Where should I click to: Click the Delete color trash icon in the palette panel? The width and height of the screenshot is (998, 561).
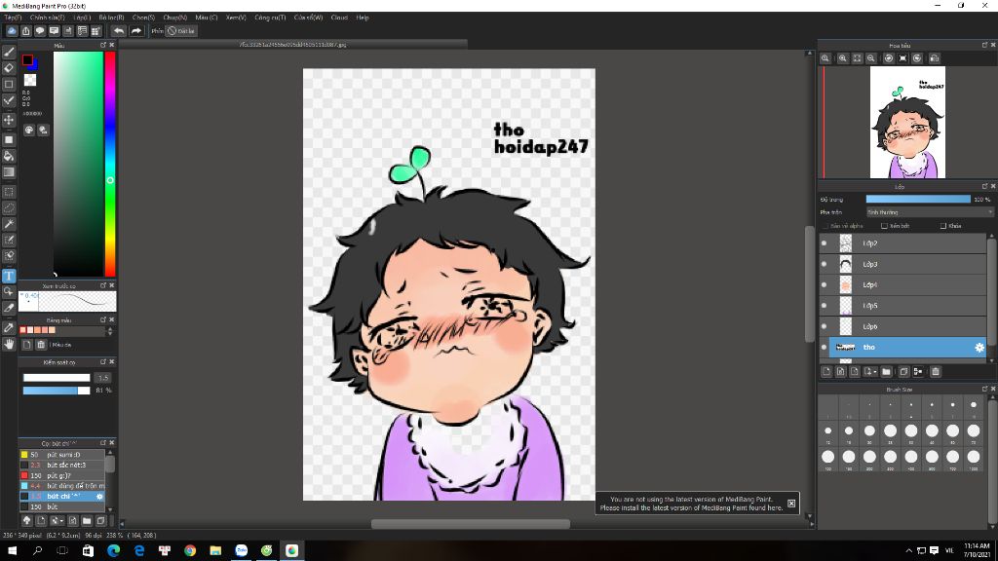tap(41, 345)
